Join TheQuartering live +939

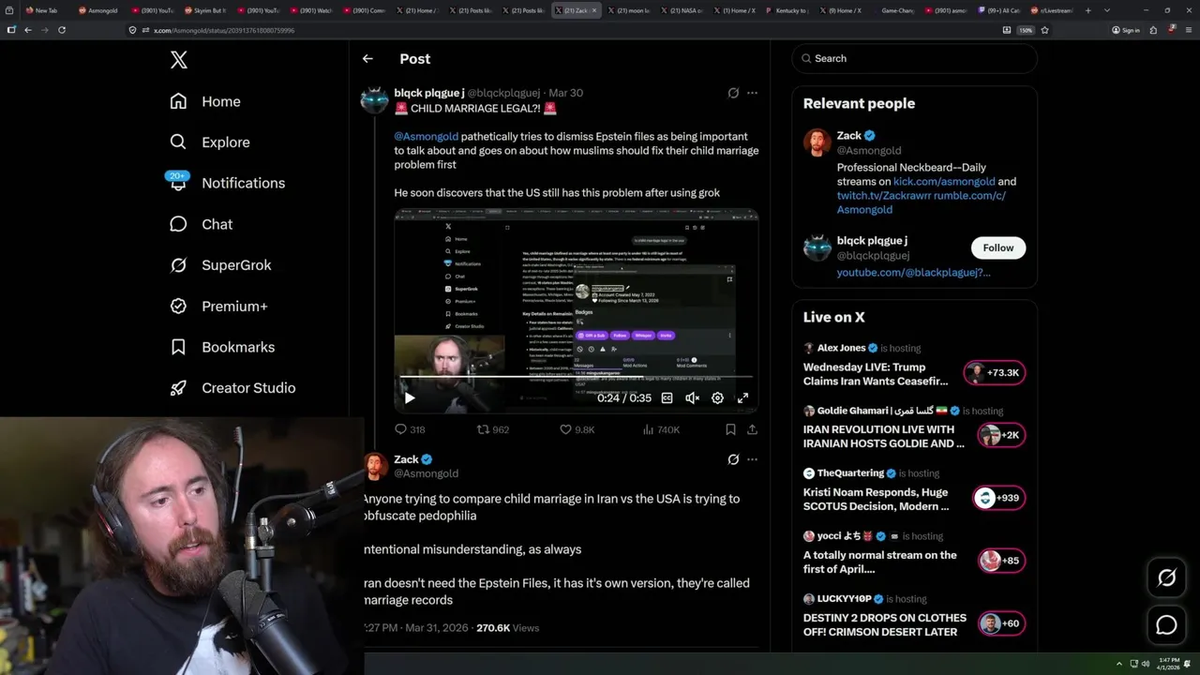click(x=998, y=498)
